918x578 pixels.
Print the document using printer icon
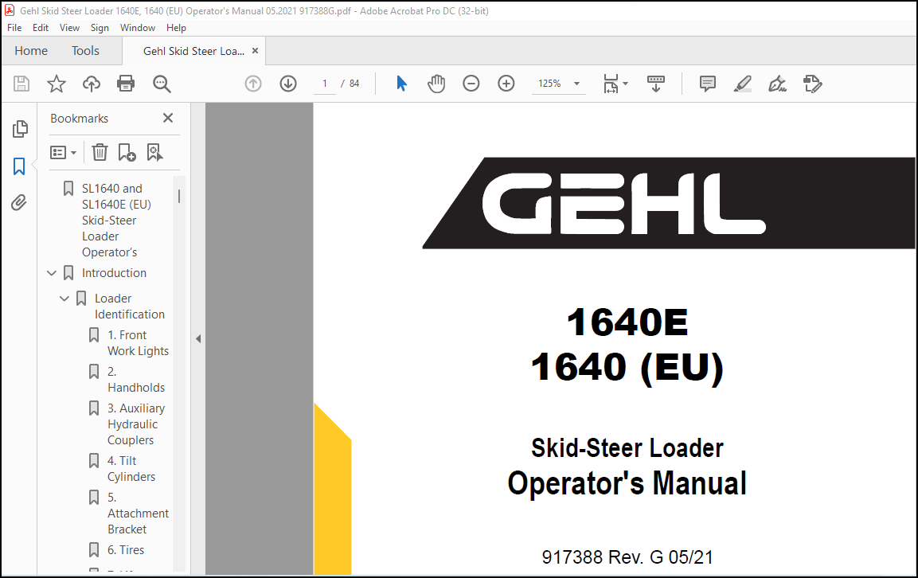point(126,84)
